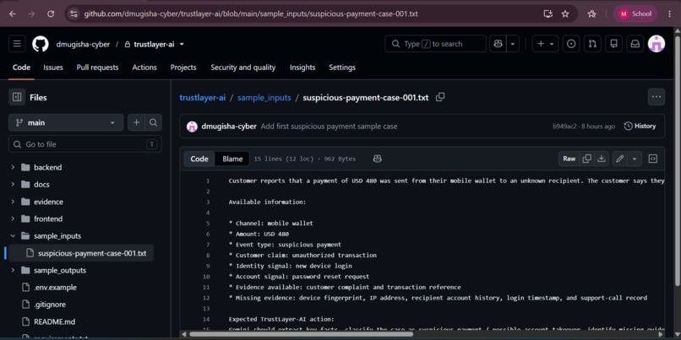Copy file path icon
This screenshot has width=681, height=340.
440,97
